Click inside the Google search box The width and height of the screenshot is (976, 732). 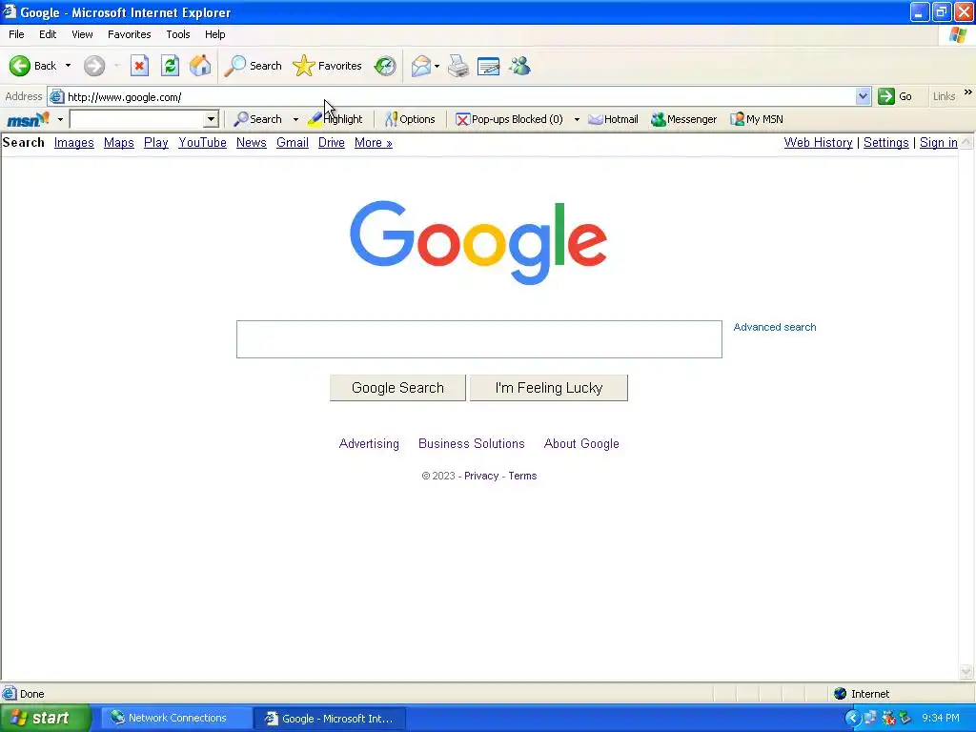point(479,339)
